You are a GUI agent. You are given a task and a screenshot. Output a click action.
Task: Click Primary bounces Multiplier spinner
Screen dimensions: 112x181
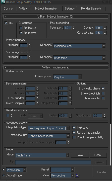coord(30,45)
